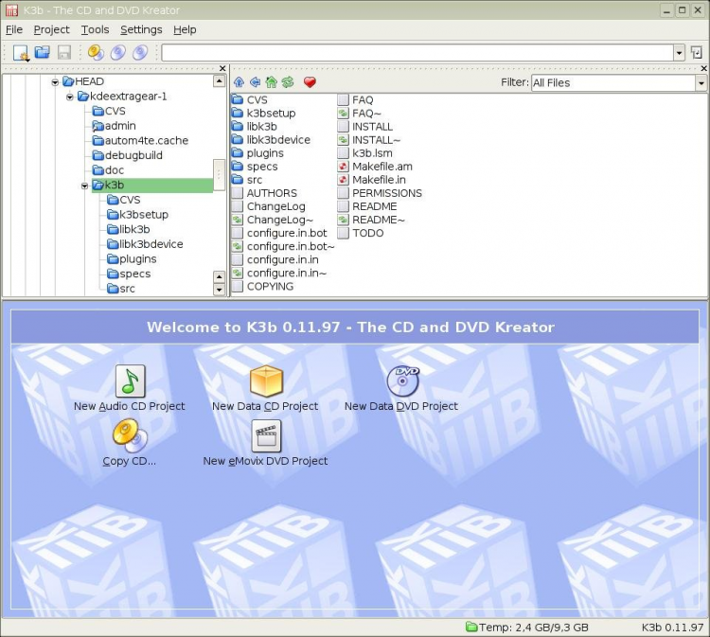
Task: Select the INSTALL file
Action: [x=365, y=127]
